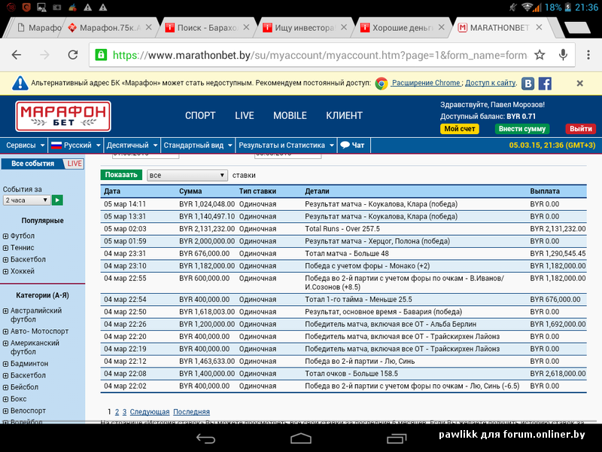Go to page 2 of bet history
Viewport: 602px width, 452px height.
(117, 412)
